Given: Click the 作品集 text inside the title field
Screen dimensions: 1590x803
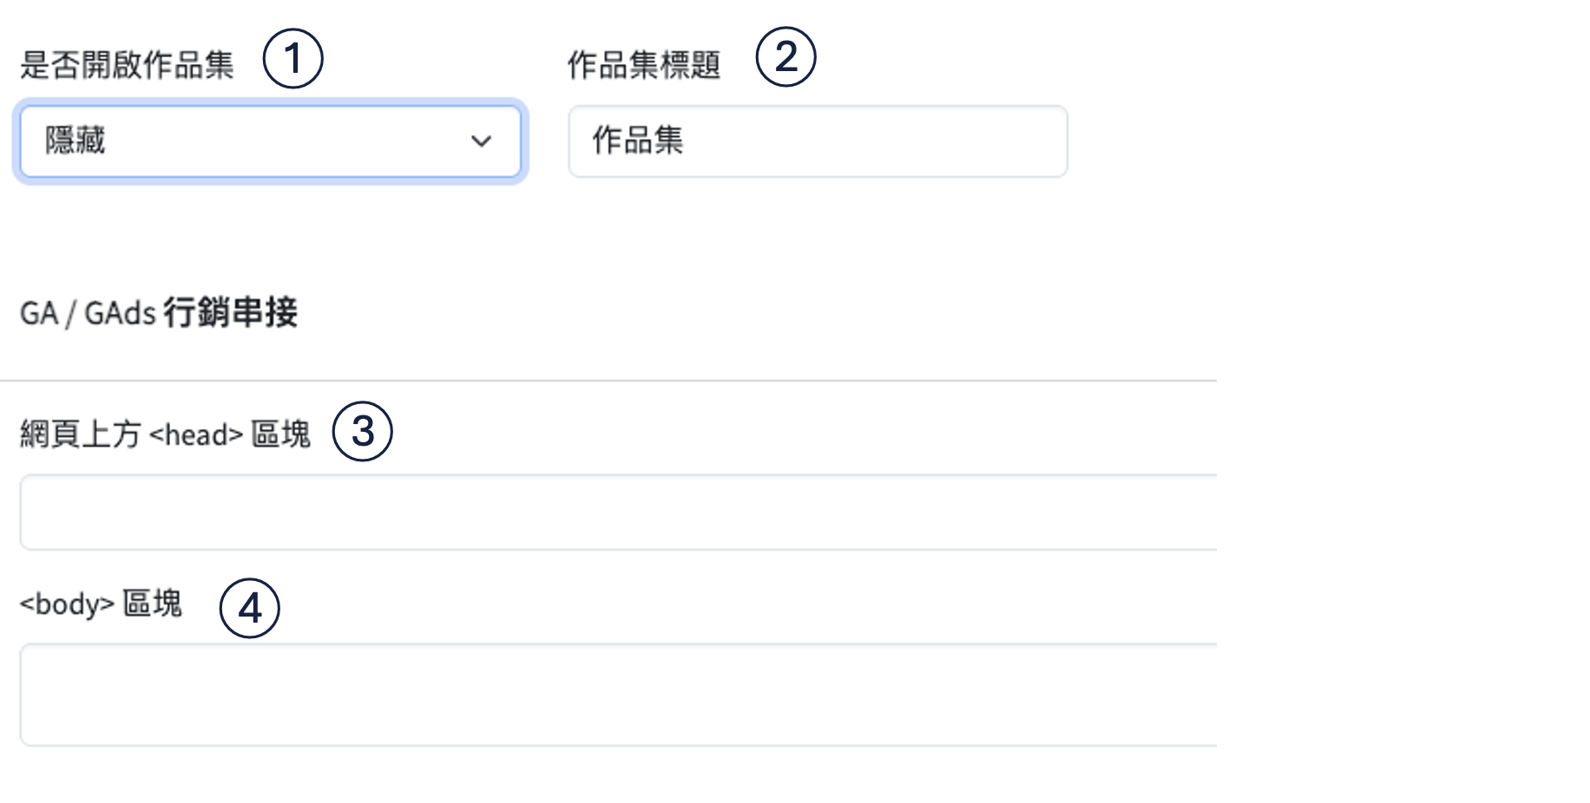Looking at the screenshot, I should point(638,140).
